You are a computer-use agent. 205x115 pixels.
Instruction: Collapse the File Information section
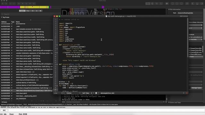pos(169,9)
